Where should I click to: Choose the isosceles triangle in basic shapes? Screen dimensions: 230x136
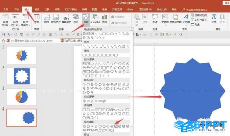tap(96, 64)
